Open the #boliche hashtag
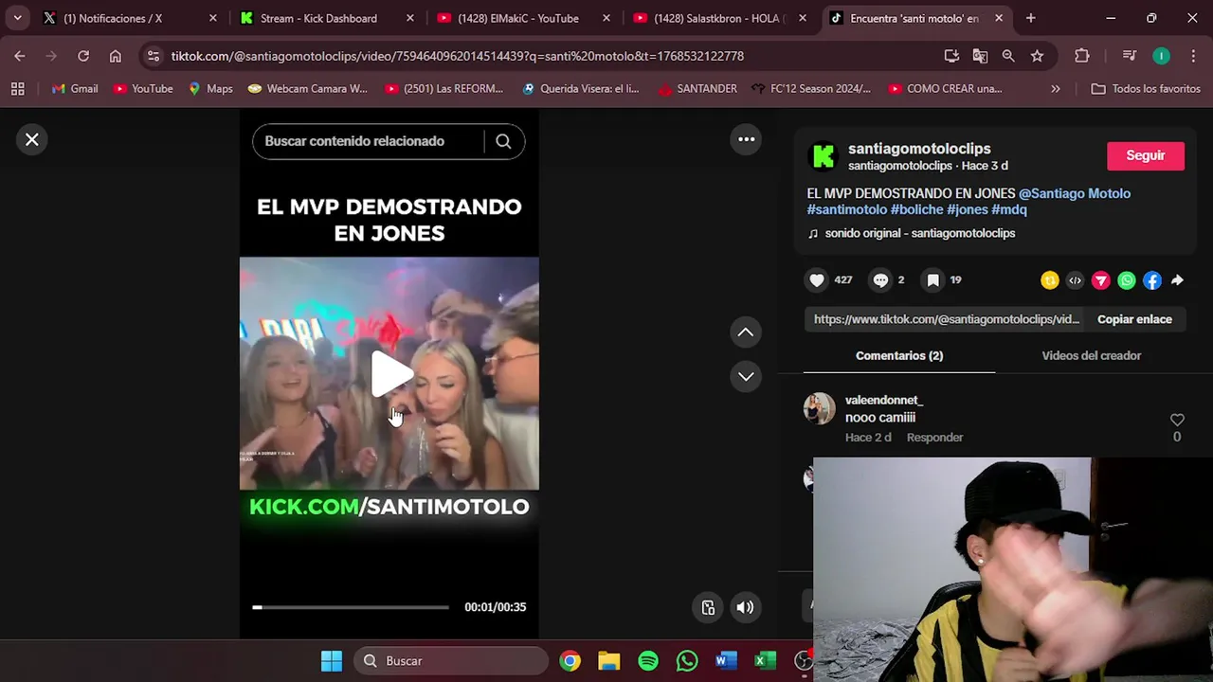This screenshot has width=1213, height=682. pyautogui.click(x=916, y=209)
